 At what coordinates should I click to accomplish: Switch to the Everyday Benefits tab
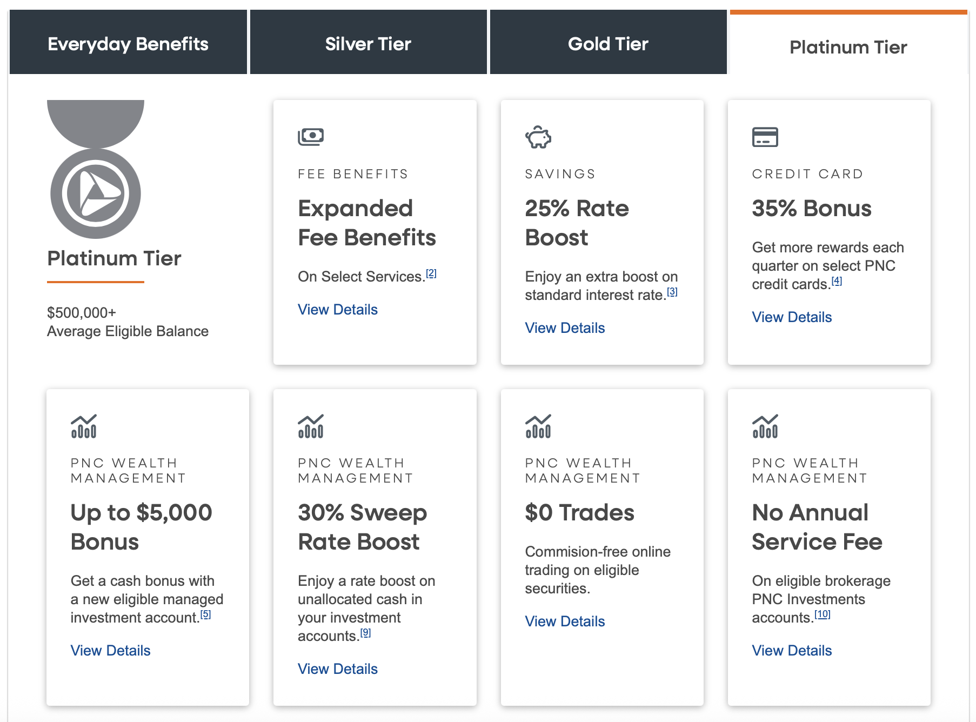(128, 43)
